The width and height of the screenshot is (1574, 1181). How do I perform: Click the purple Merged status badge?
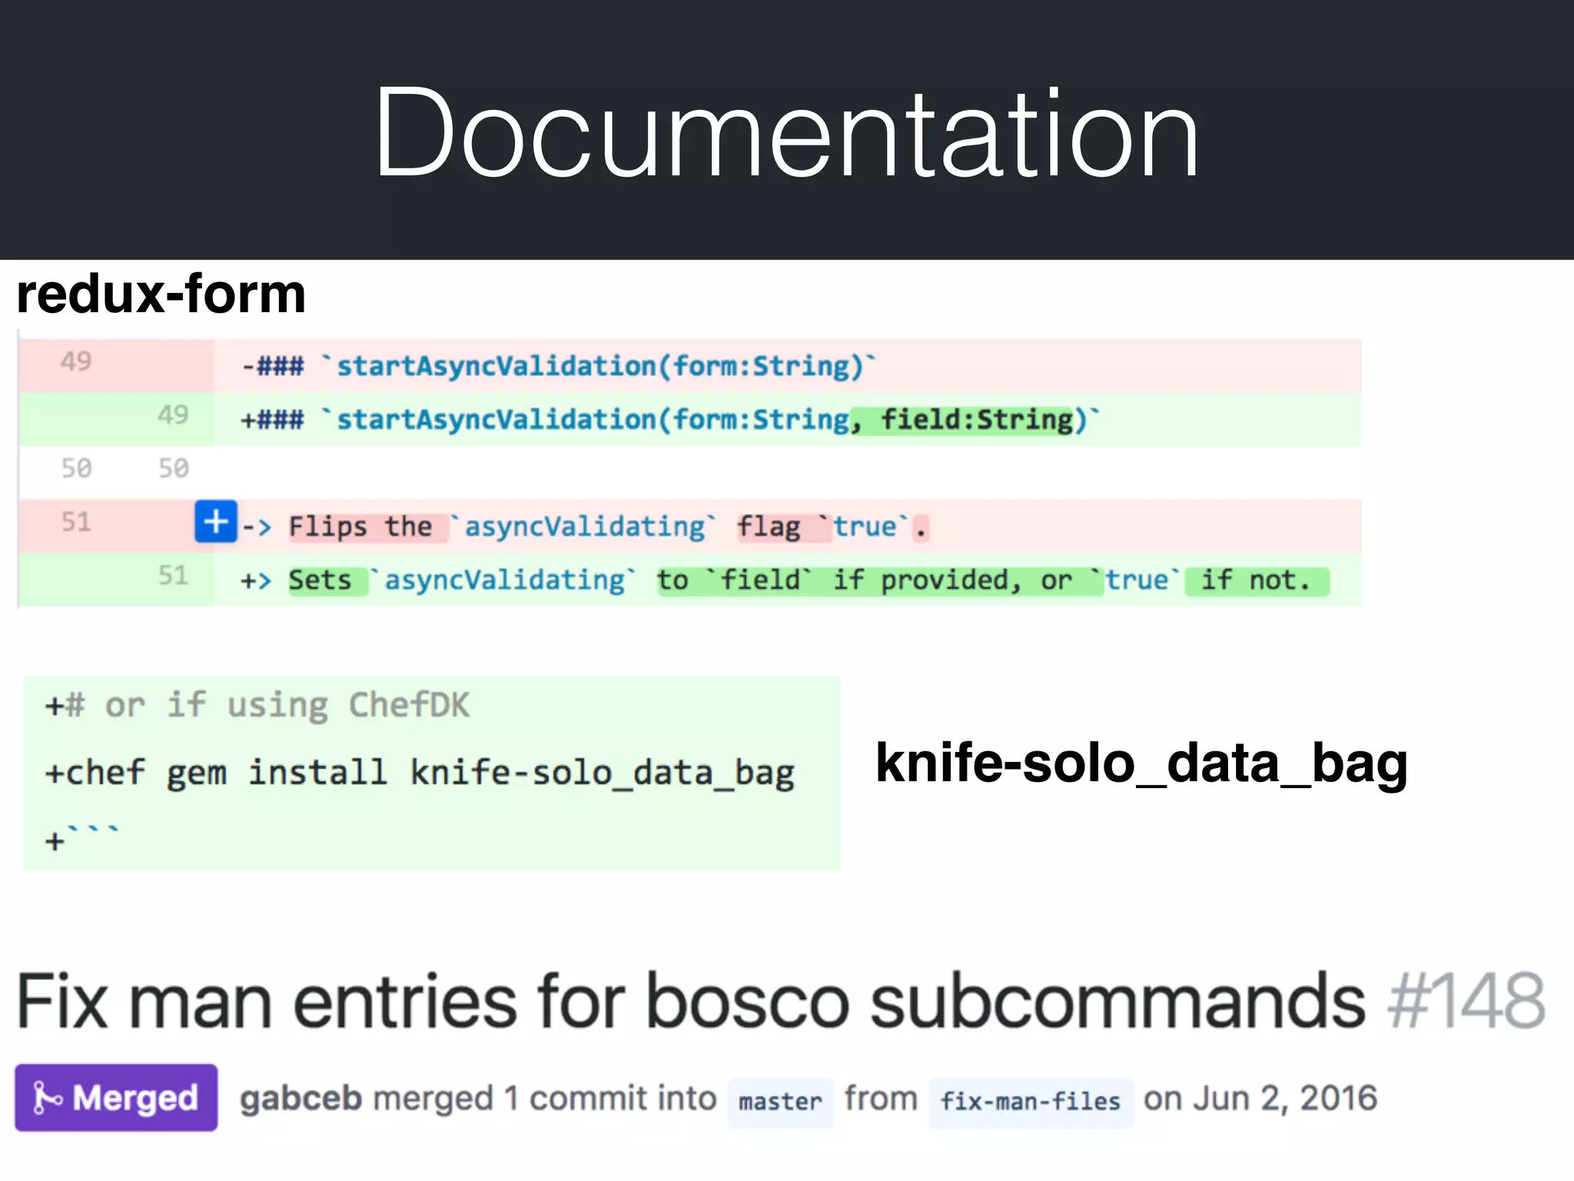(x=116, y=1097)
